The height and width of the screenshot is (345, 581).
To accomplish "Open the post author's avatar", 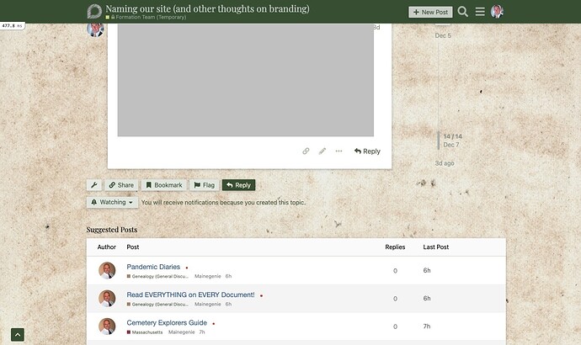I will tap(95, 29).
